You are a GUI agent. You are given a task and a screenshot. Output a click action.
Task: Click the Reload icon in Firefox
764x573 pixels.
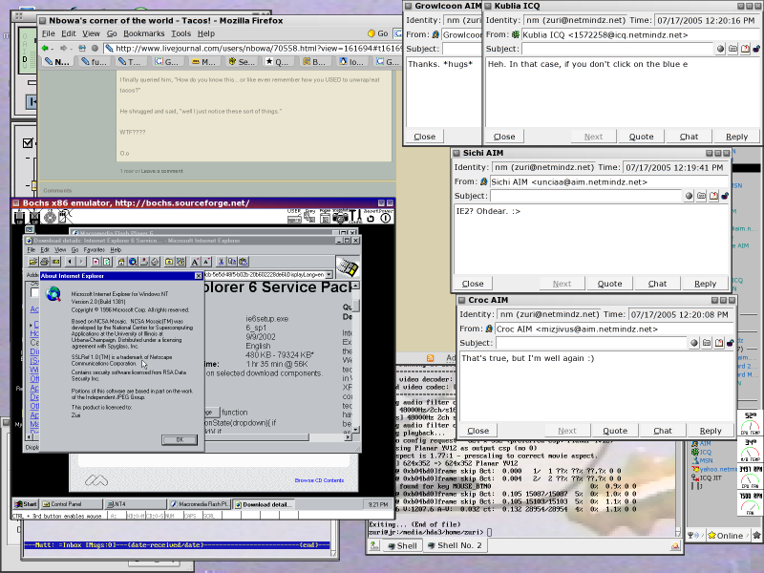click(82, 48)
